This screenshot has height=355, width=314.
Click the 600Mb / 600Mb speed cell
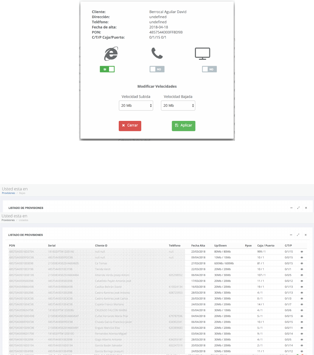[224, 263]
